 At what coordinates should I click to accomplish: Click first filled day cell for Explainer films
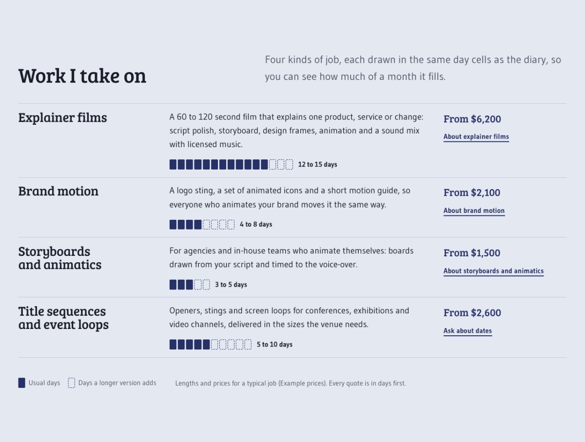[173, 164]
